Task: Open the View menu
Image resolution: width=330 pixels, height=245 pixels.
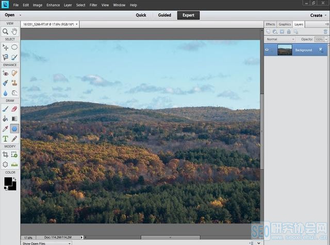Action: [x=105, y=5]
